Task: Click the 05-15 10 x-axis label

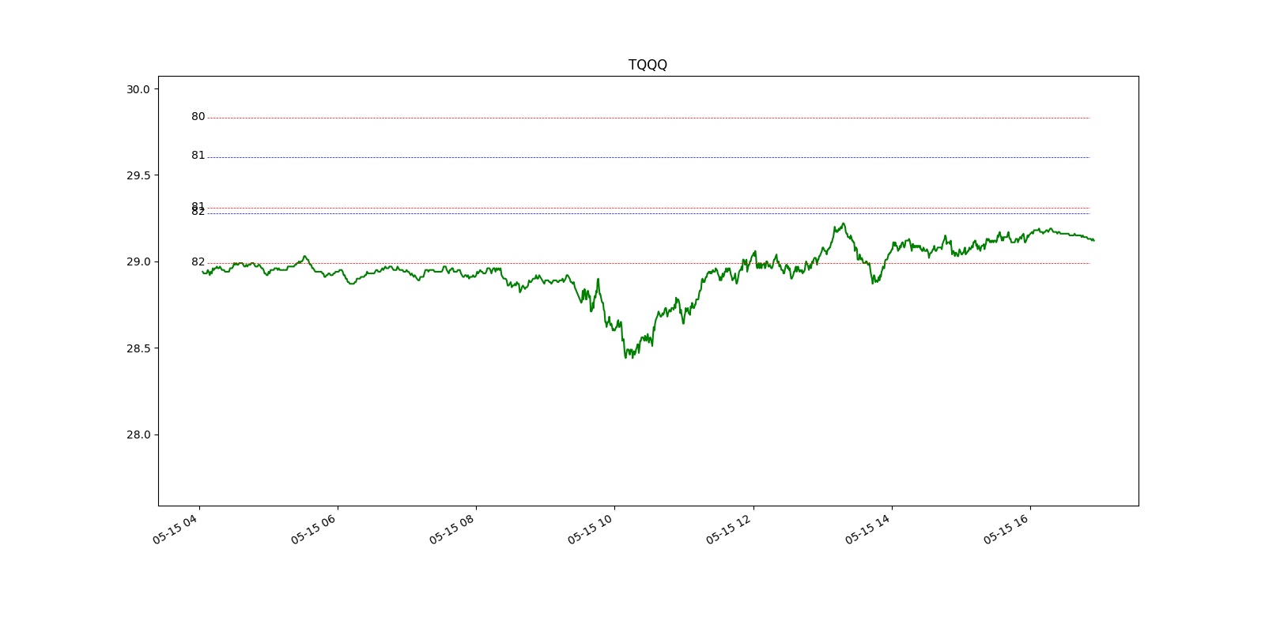Action: click(591, 529)
